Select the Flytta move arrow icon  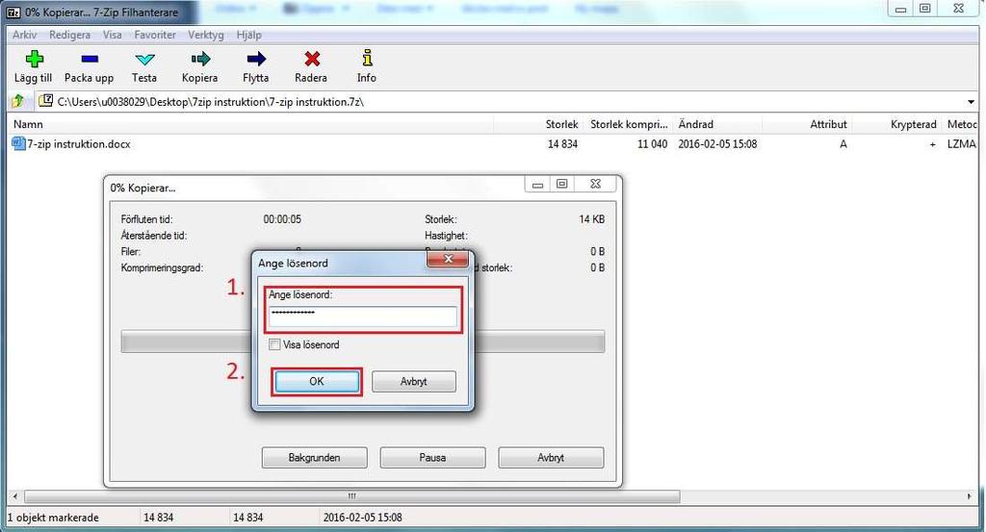tap(256, 59)
